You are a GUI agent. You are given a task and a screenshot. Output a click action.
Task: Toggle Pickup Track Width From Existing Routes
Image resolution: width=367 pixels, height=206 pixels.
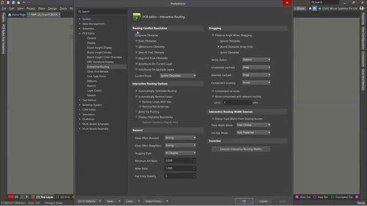click(213, 119)
